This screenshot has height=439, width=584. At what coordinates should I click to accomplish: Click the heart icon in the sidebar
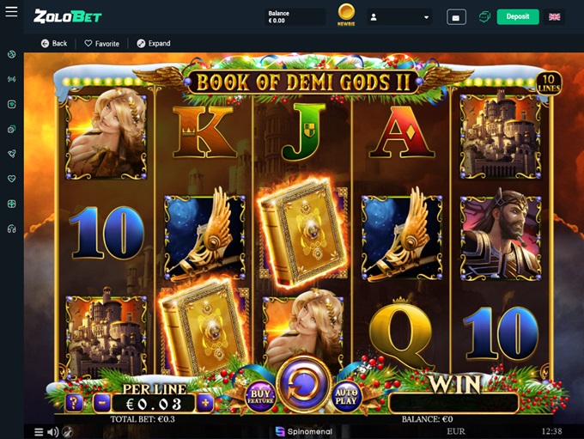tap(11, 179)
